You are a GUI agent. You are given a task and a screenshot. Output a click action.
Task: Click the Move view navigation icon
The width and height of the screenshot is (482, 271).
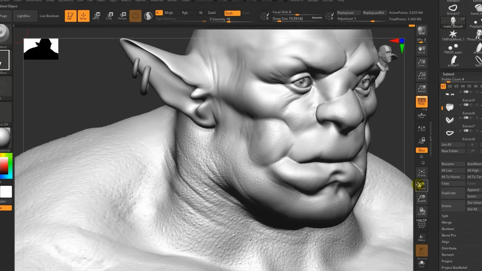click(422, 186)
